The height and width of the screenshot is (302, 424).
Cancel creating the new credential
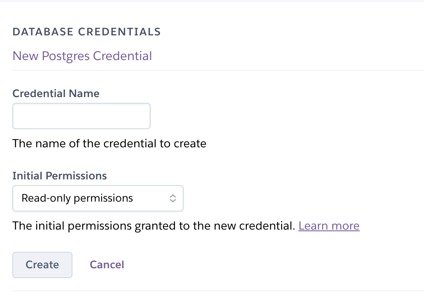(x=107, y=265)
